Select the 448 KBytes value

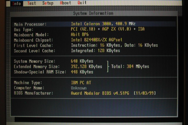click(x=82, y=72)
